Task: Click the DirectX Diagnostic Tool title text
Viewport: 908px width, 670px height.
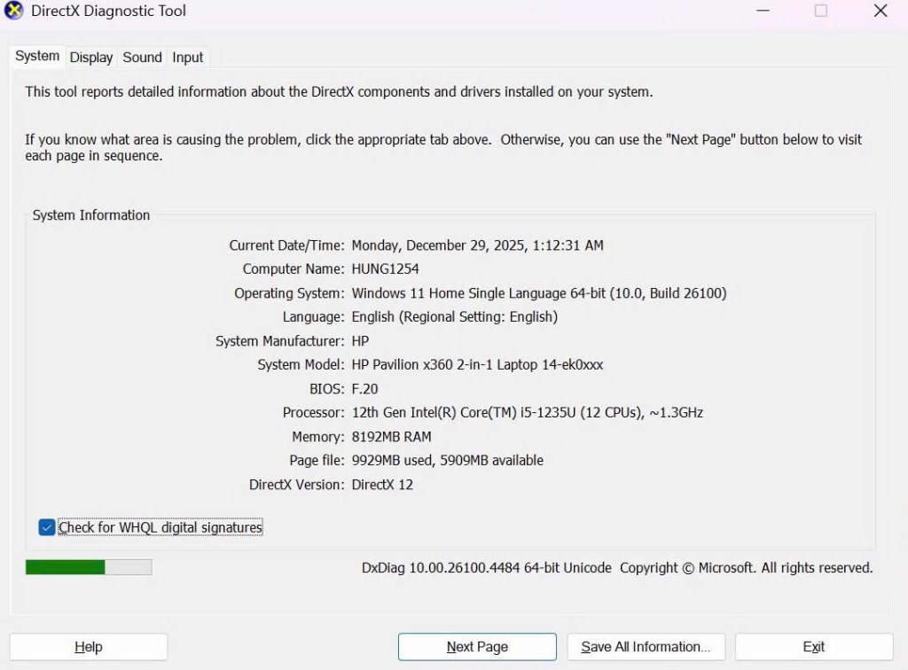Action: click(109, 12)
